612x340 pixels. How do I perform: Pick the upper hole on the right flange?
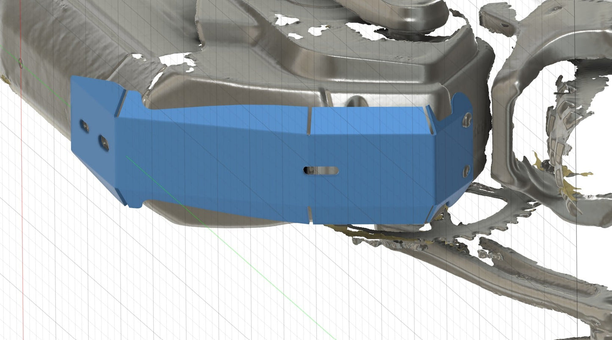click(467, 120)
